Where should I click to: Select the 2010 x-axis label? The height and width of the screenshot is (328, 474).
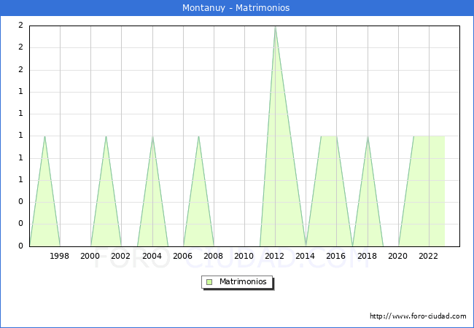(x=244, y=256)
